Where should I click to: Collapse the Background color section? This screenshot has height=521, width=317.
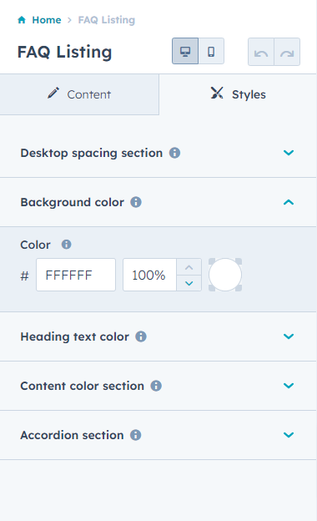[x=289, y=202]
